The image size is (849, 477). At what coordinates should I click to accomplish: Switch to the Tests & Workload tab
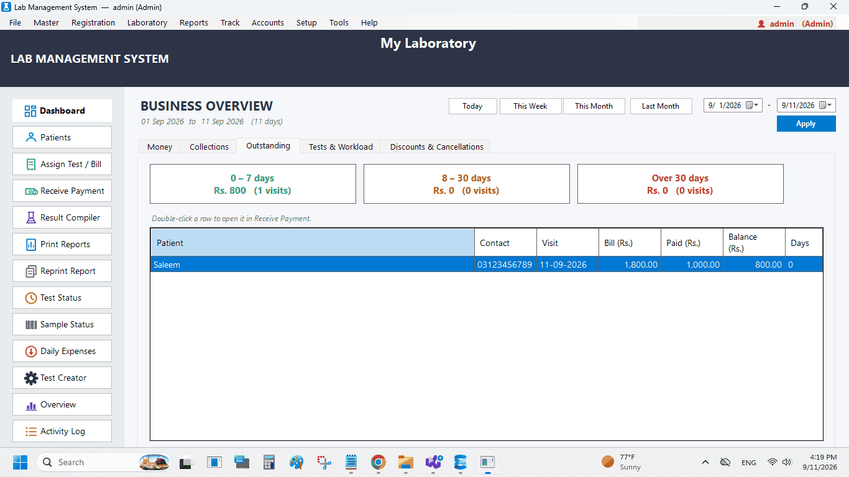[x=341, y=147]
